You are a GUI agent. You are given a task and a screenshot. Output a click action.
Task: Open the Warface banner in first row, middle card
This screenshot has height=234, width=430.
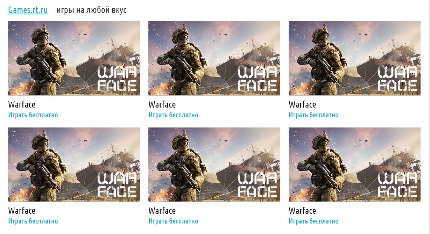click(214, 58)
